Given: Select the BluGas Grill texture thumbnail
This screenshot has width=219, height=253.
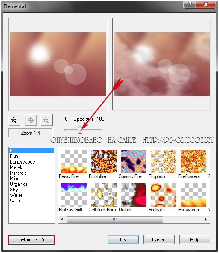Looking at the screenshot, I should point(74,195).
